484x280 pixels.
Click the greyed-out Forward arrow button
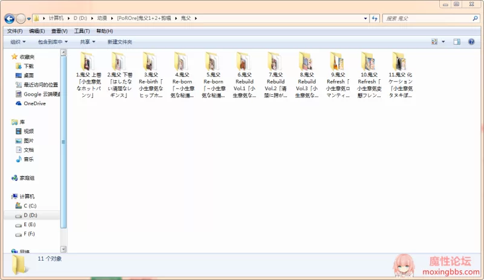[21, 19]
